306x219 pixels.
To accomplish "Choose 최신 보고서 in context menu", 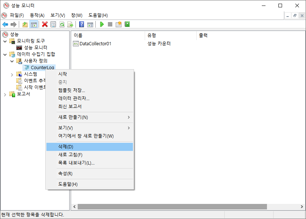I will pyautogui.click(x=90, y=106).
